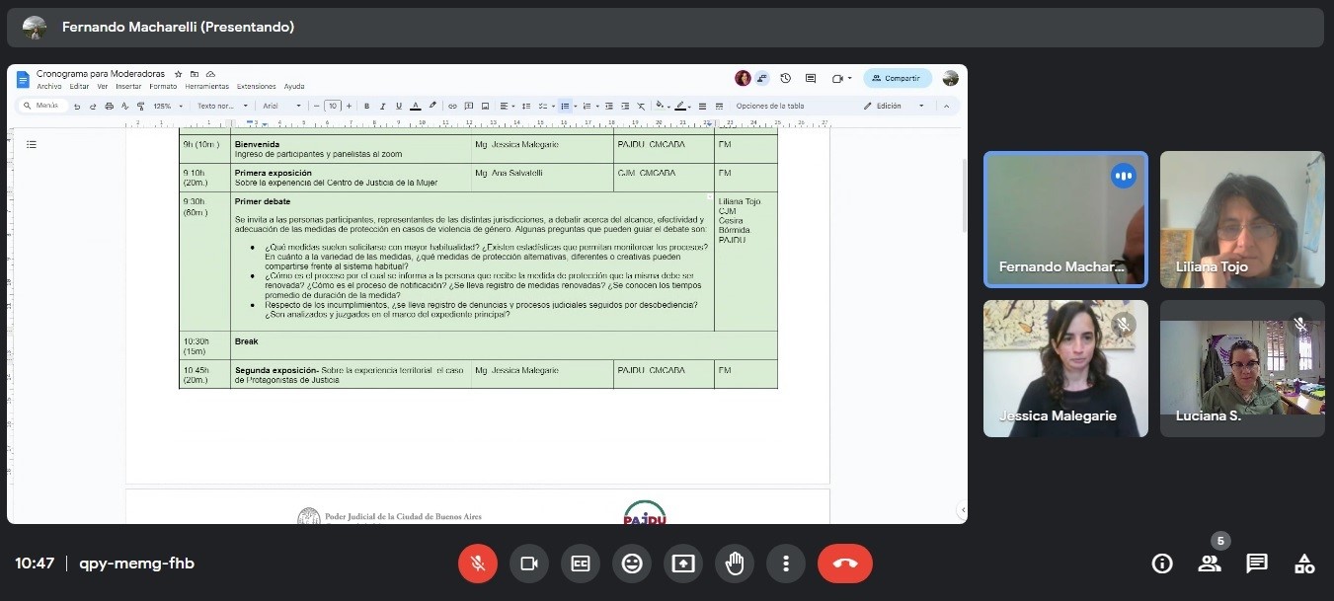Click the raise hand icon
The image size is (1334, 601).
click(x=735, y=563)
